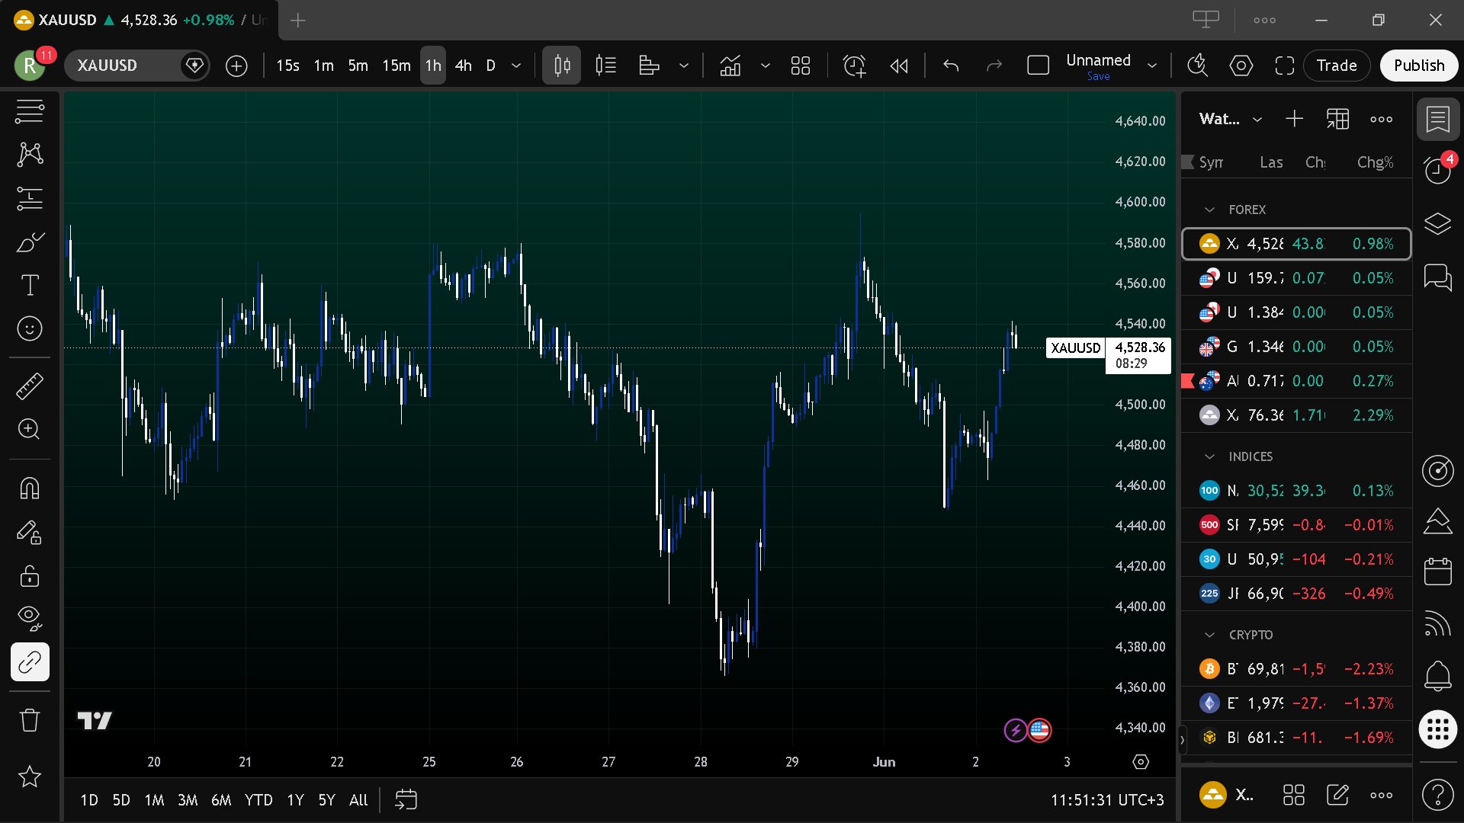Open the Chats panel
Image resolution: width=1464 pixels, height=823 pixels.
point(1438,277)
